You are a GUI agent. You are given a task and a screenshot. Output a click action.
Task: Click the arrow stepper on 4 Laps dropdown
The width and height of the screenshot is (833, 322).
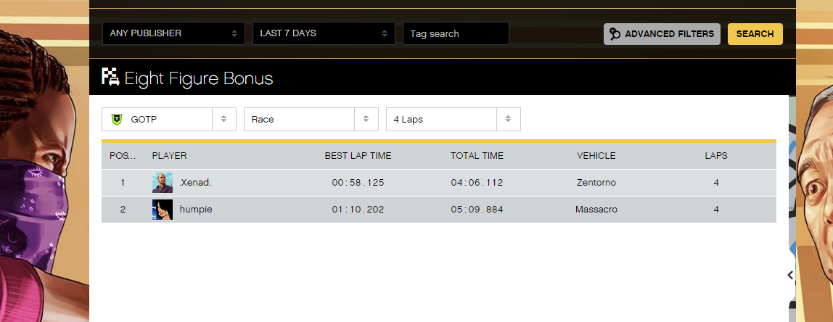509,119
